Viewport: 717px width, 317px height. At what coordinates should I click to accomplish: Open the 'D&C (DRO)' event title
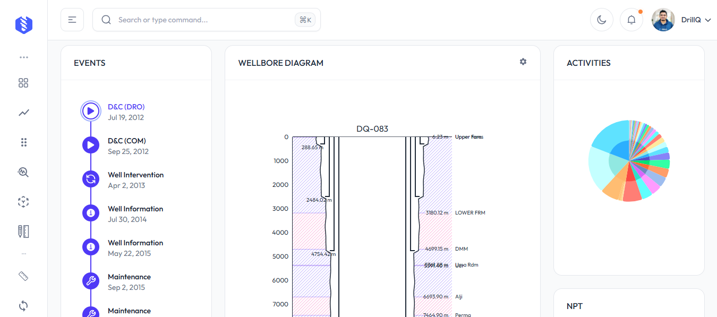126,107
